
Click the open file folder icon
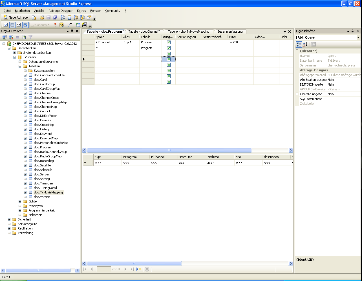[x=42, y=17]
